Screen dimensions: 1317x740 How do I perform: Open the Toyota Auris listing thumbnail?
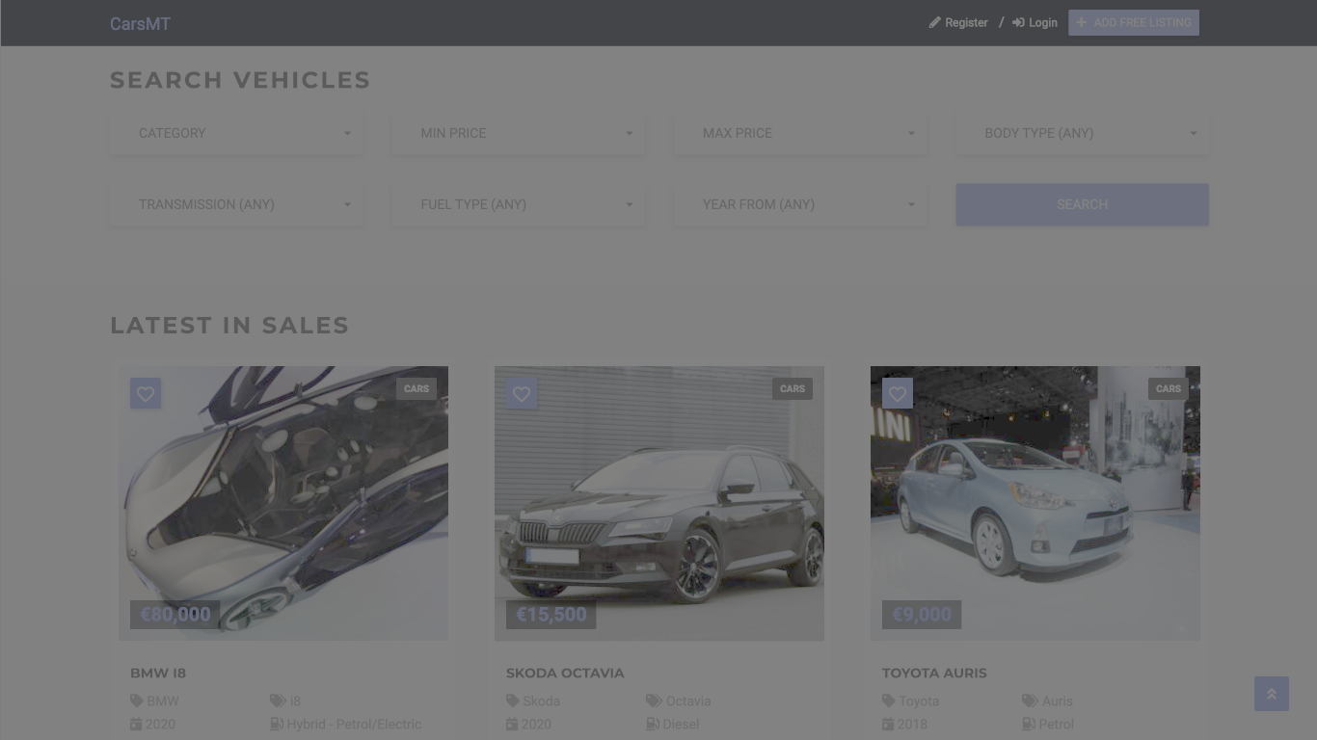[x=1035, y=503]
